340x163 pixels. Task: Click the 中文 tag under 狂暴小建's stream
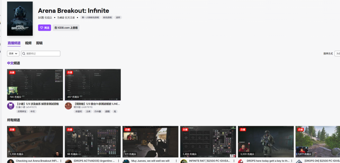[33, 111]
